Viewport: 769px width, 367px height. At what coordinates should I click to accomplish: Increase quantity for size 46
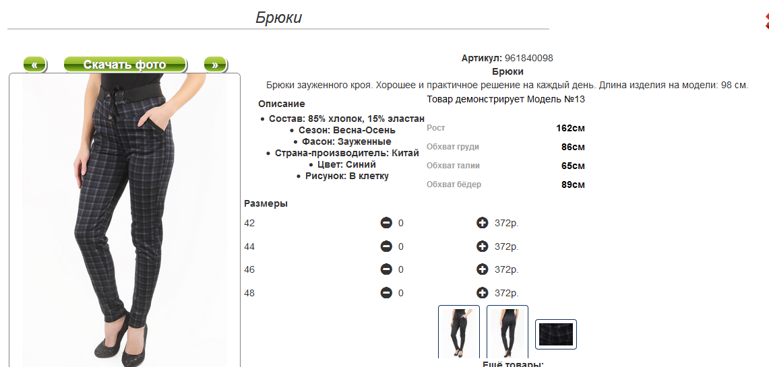click(x=482, y=269)
